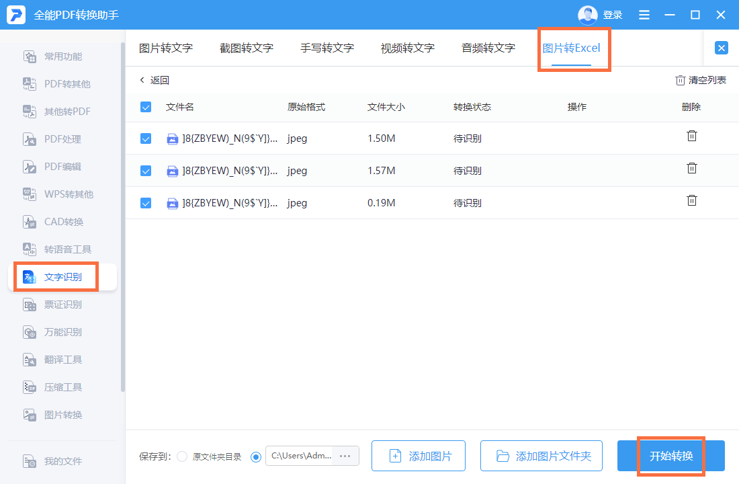The height and width of the screenshot is (484, 739).
Task: Switch to 手写转文字 tab
Action: click(x=327, y=48)
